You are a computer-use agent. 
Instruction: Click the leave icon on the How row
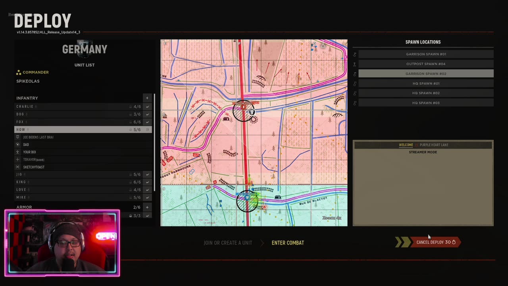(148, 129)
